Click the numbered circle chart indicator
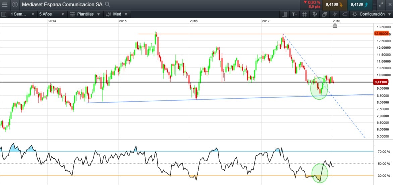Viewport: 393px width, 185px height. tap(15, 5)
